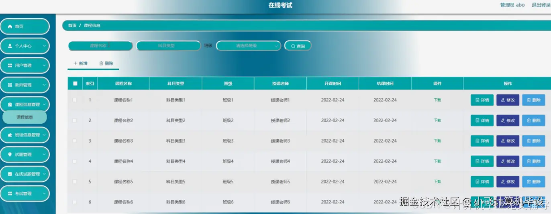551x214 pixels.
Task: Click 下载 in the 课程名称5 row
Action: [x=437, y=182]
